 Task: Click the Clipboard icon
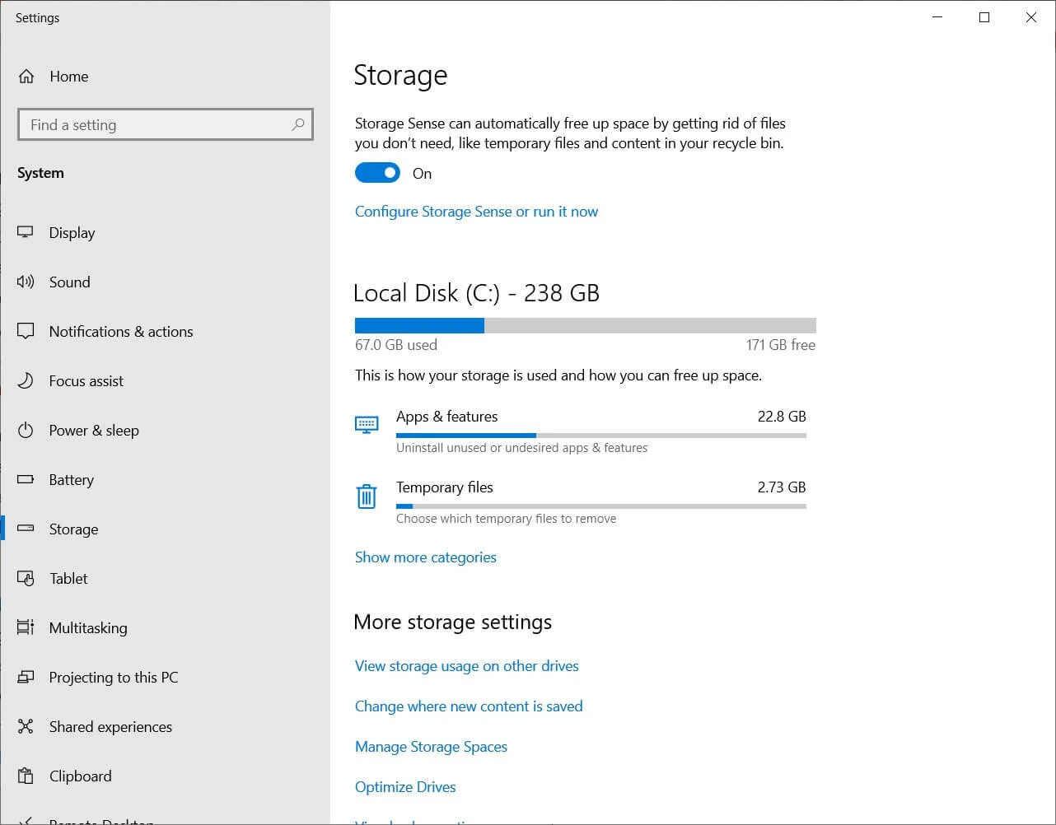(x=26, y=776)
